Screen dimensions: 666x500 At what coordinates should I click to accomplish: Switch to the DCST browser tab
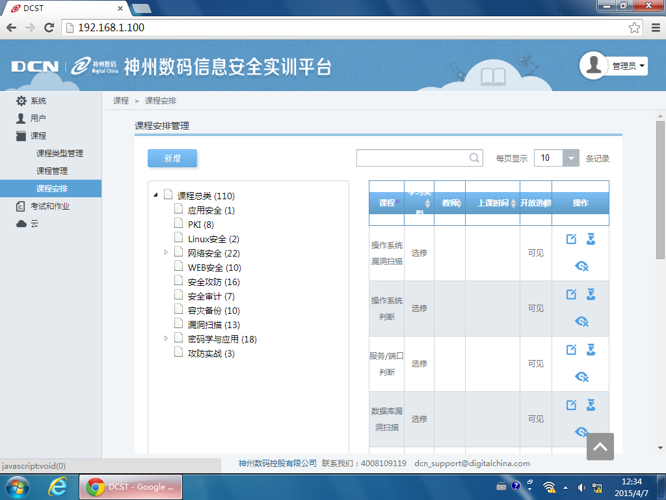(x=66, y=8)
